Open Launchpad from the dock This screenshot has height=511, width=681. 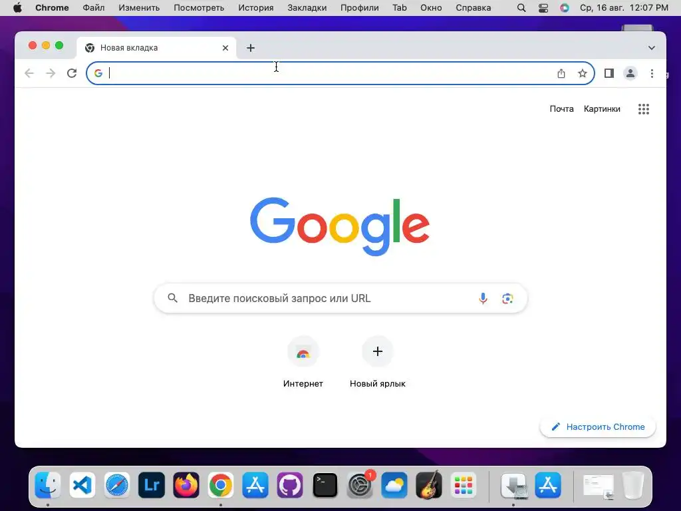(x=464, y=485)
